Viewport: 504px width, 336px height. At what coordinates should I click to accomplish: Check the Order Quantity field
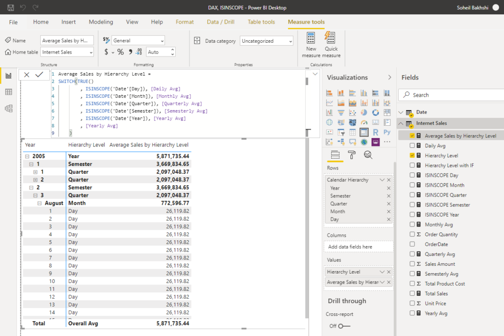[x=412, y=234]
